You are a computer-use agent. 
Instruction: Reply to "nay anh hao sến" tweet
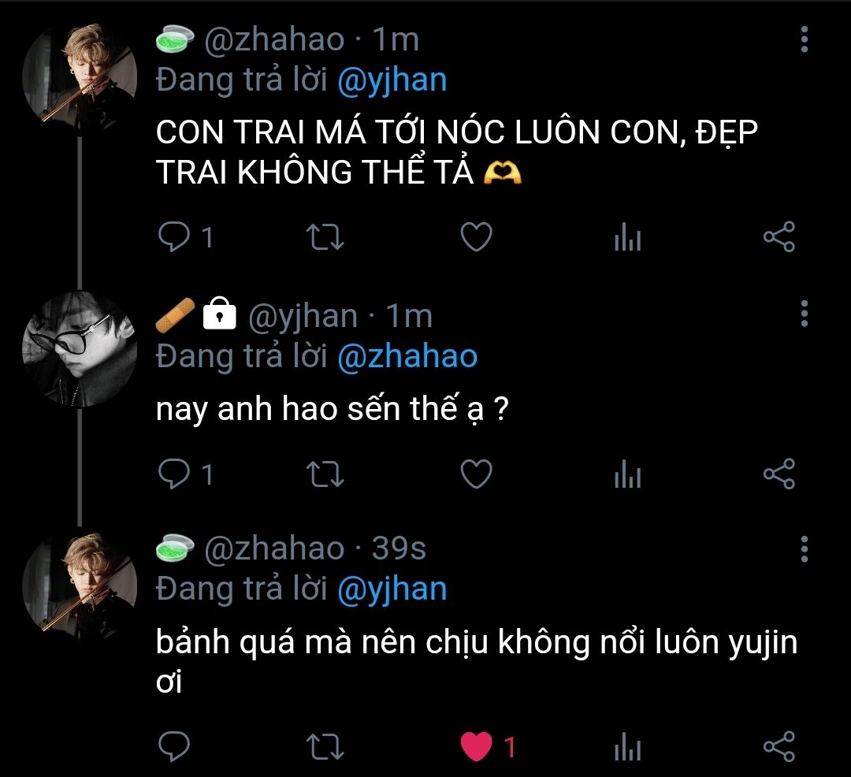171,474
